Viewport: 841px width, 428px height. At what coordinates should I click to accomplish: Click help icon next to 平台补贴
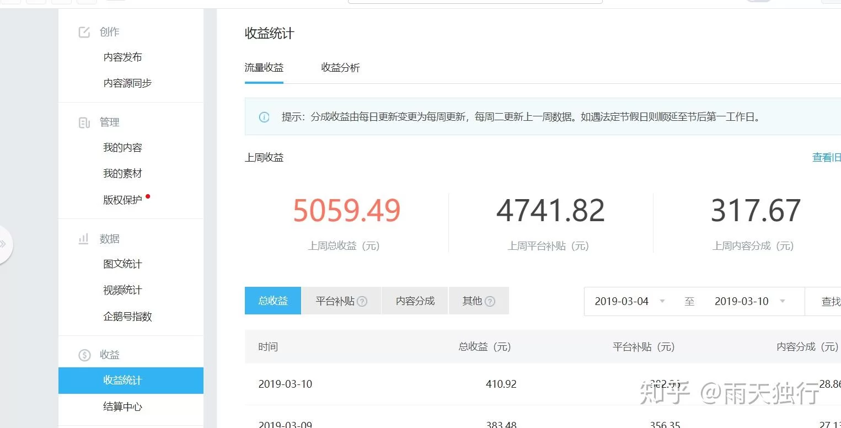pos(362,301)
